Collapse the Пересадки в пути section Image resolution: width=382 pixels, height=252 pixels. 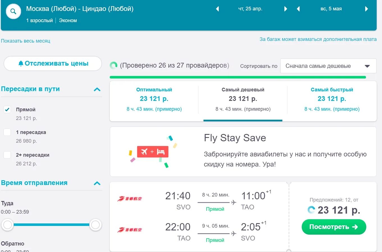click(x=97, y=89)
